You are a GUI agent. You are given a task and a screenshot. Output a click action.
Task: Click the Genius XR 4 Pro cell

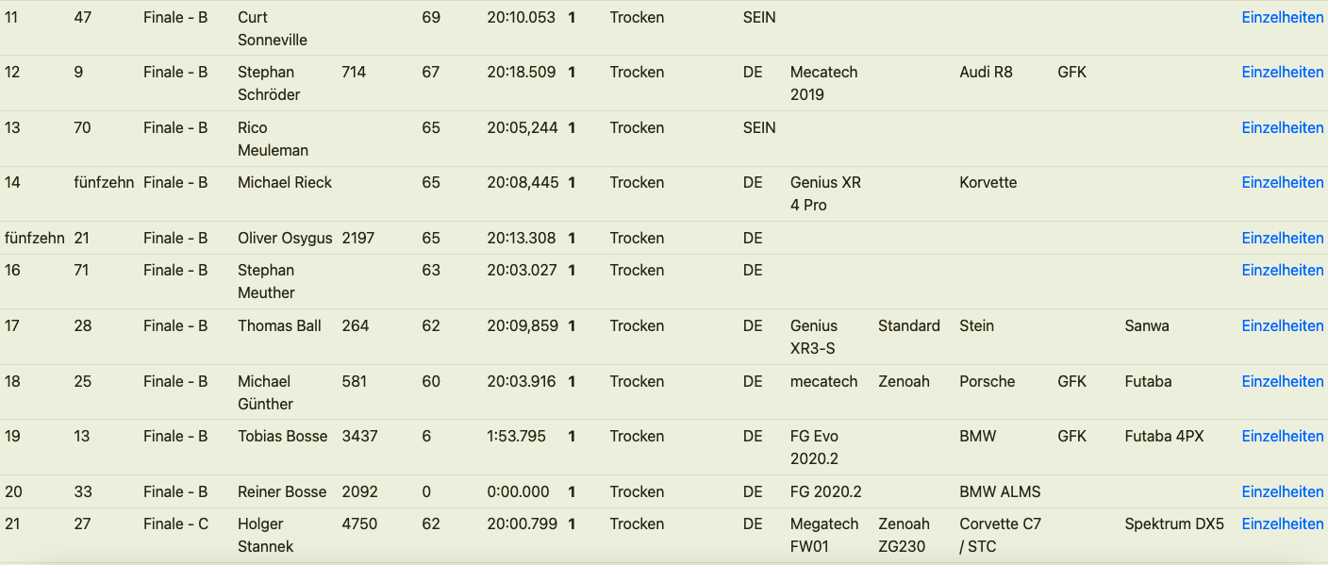(x=825, y=193)
